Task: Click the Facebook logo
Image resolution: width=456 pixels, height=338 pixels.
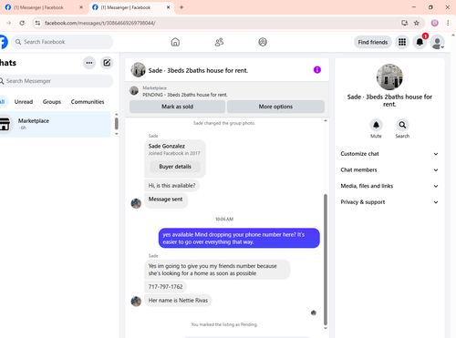Action: 3,42
